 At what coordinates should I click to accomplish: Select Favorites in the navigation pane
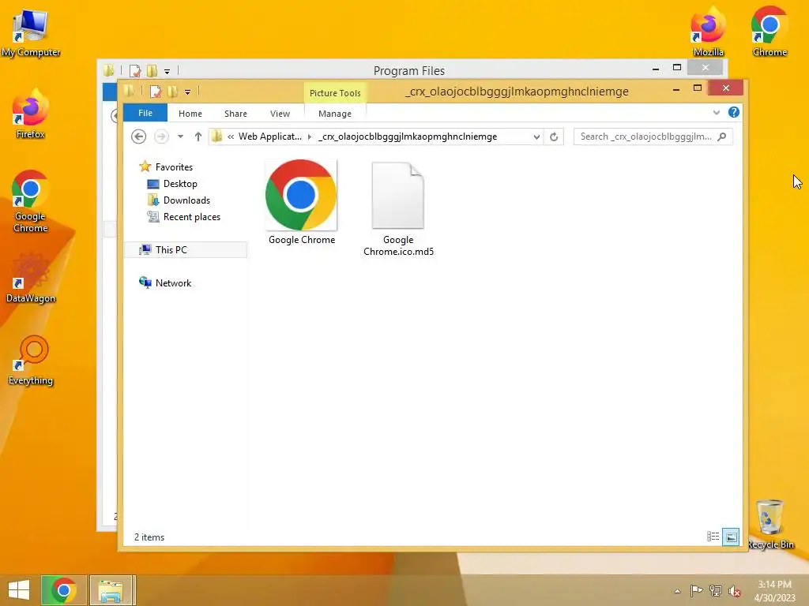pos(174,167)
